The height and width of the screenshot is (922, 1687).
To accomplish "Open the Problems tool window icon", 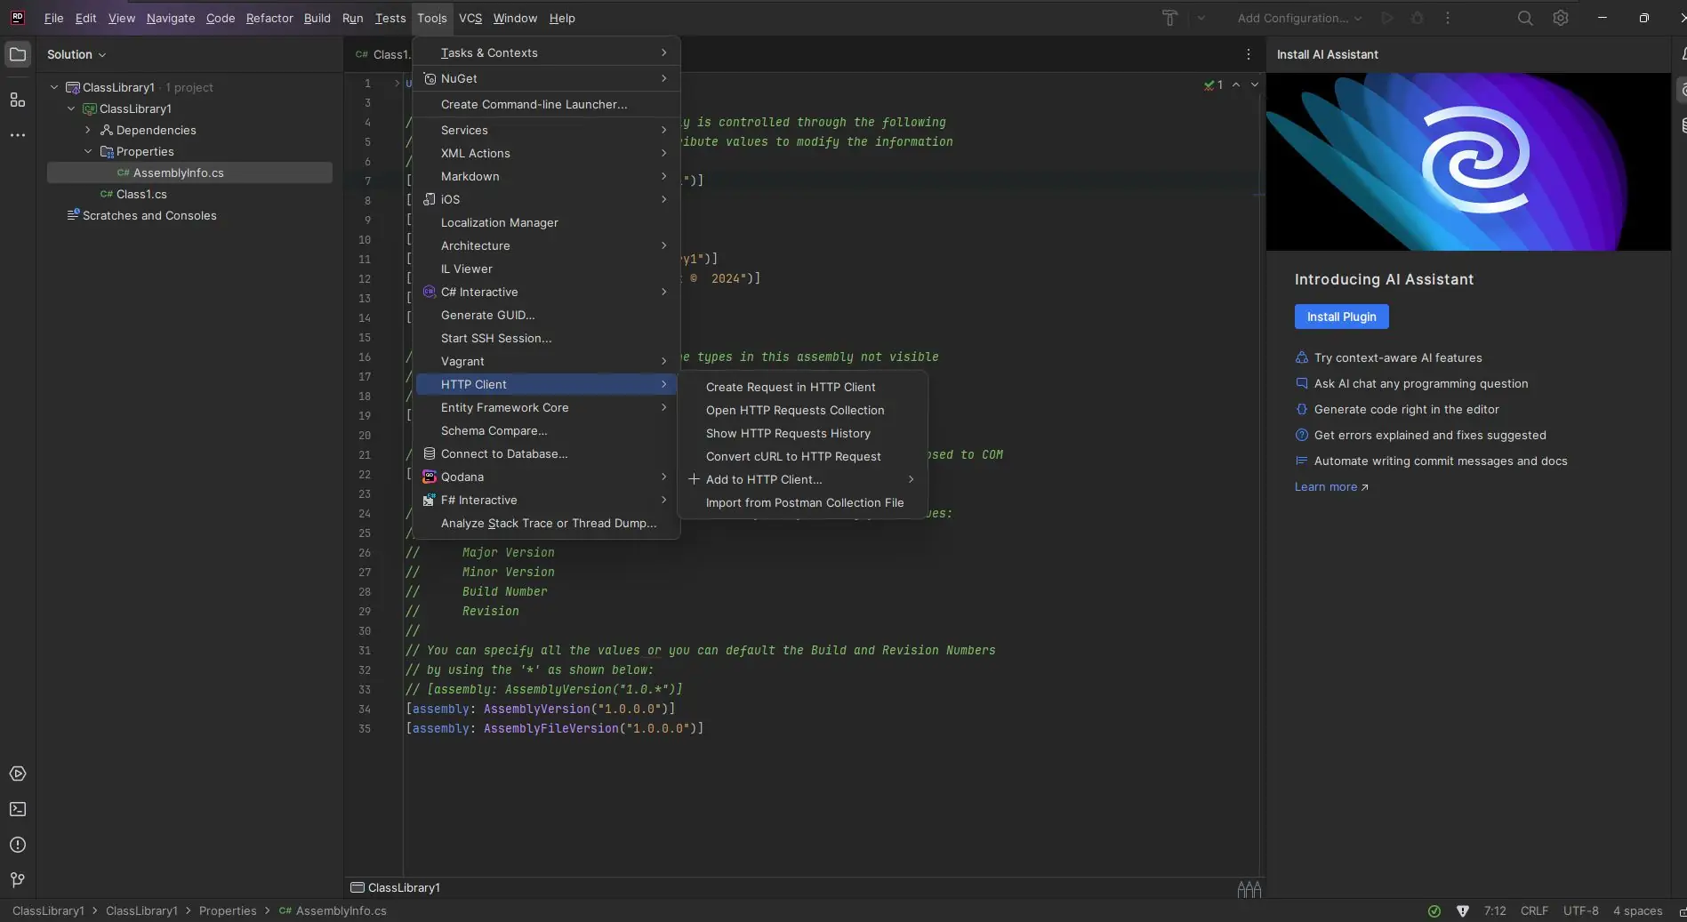I will pyautogui.click(x=18, y=845).
